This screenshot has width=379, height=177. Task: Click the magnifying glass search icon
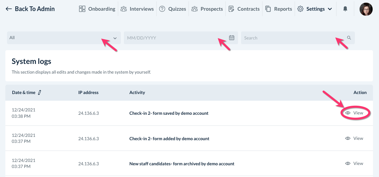coord(349,38)
